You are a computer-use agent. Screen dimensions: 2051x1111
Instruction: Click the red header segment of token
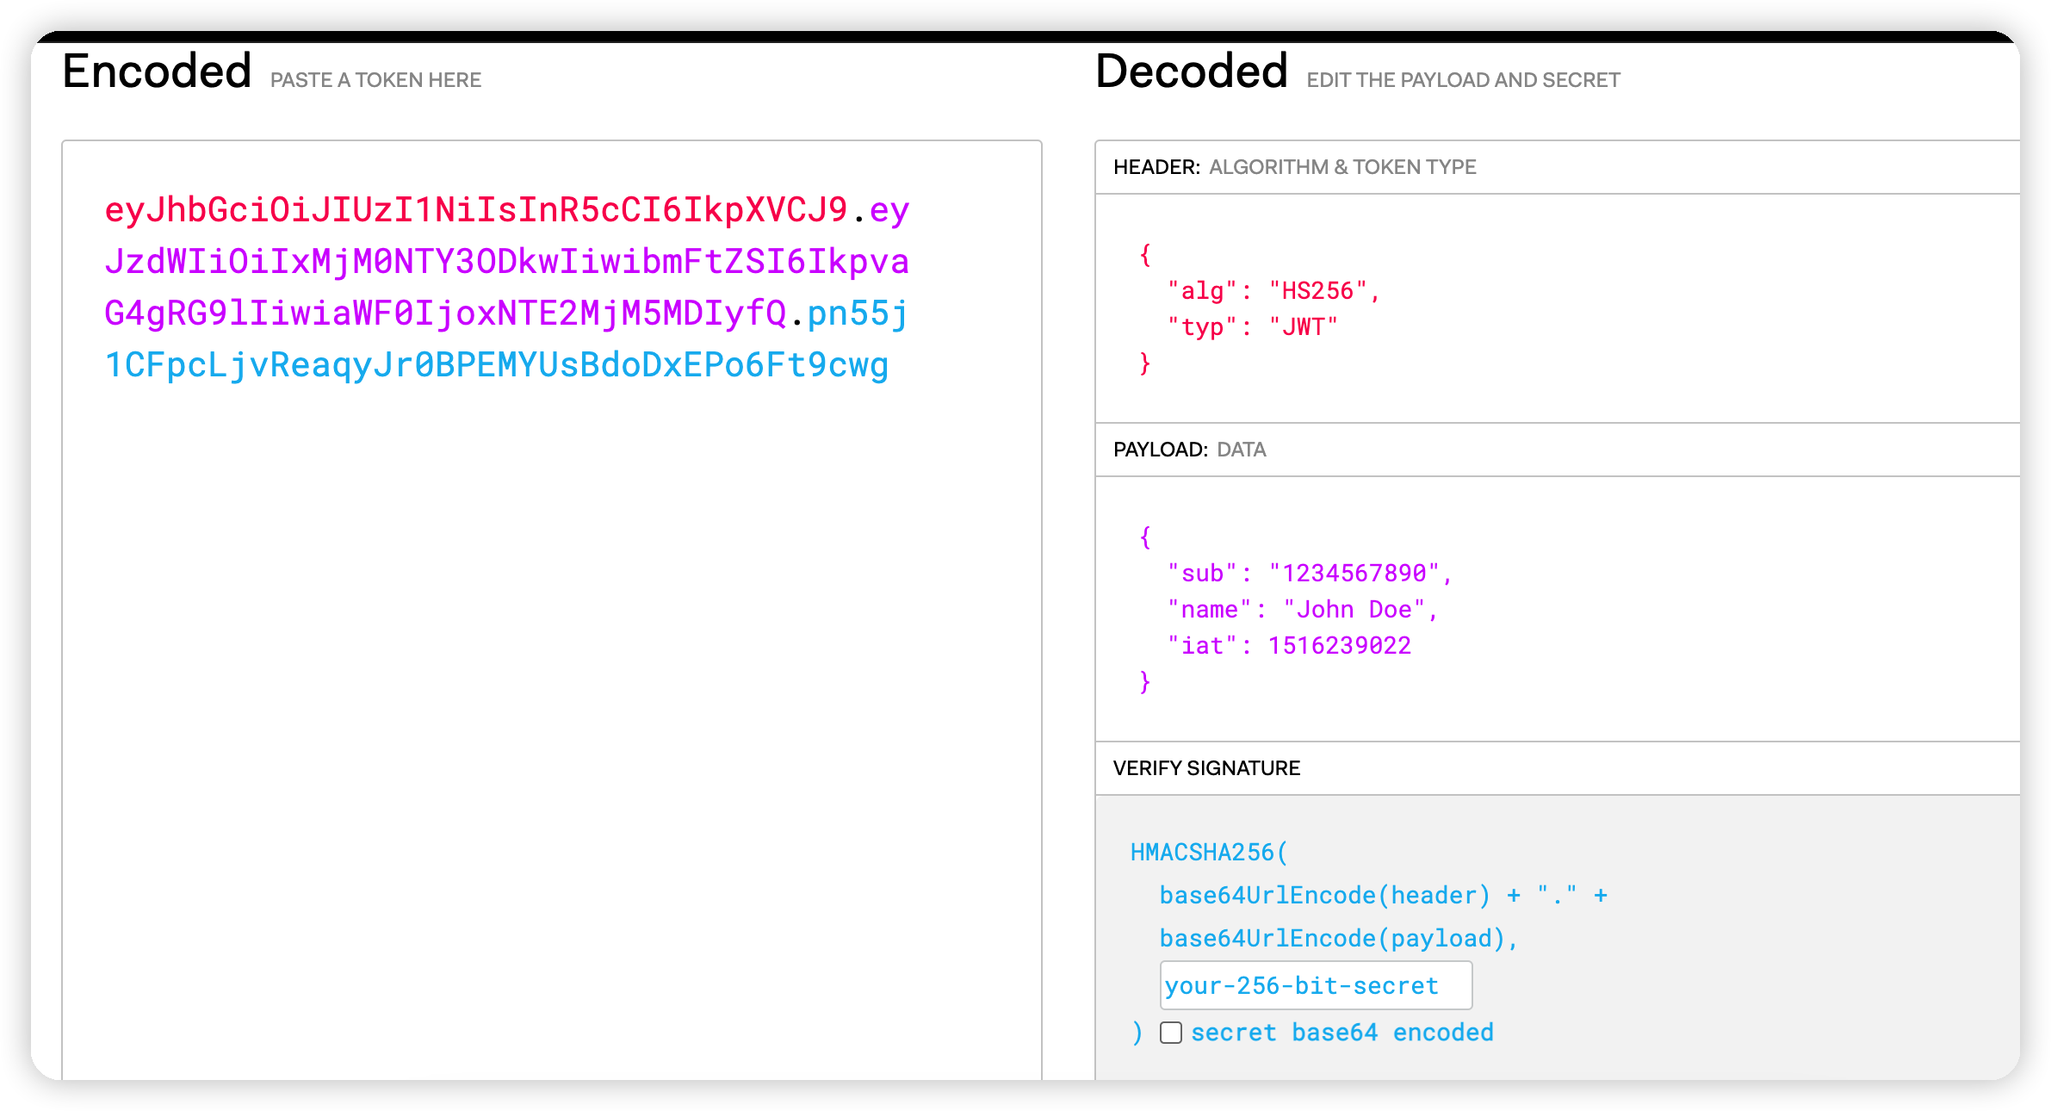(475, 210)
